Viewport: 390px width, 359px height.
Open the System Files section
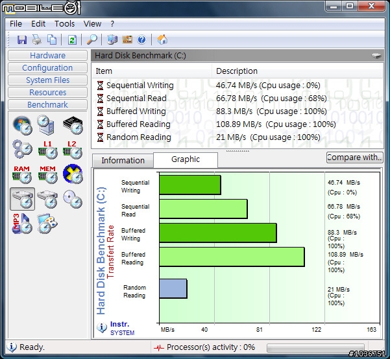click(47, 80)
